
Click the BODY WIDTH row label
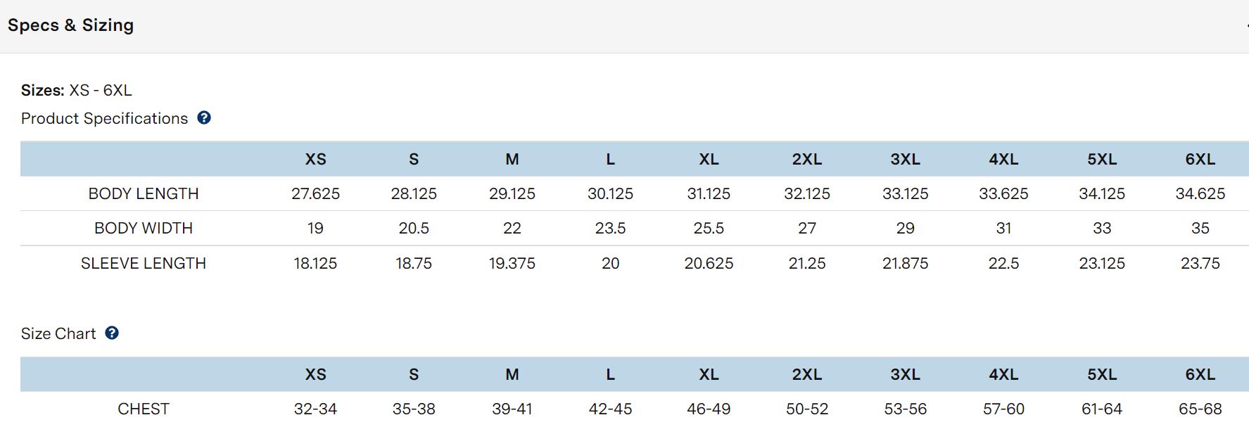(x=144, y=228)
